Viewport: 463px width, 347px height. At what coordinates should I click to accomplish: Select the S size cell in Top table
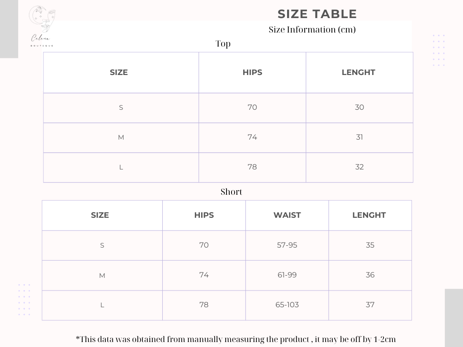coord(121,108)
